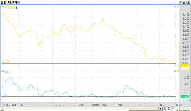The height and width of the screenshot is (111, 191).
Task: Close the 분할 비교차트 window
Action: point(189,2)
